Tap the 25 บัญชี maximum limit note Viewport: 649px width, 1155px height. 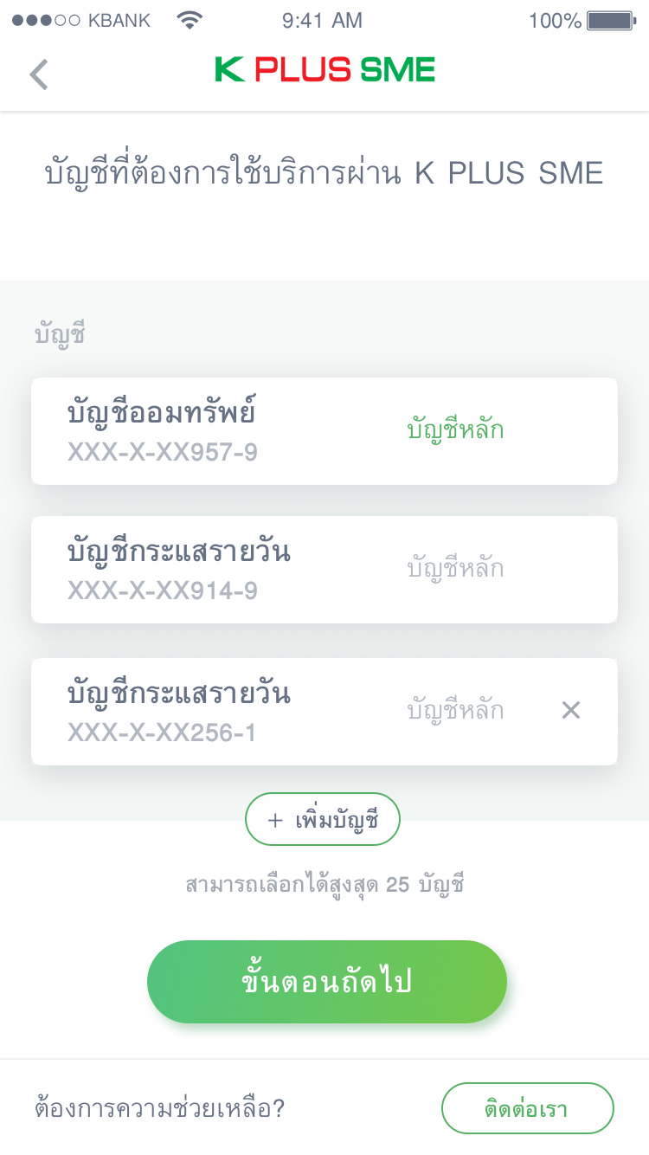tap(324, 885)
